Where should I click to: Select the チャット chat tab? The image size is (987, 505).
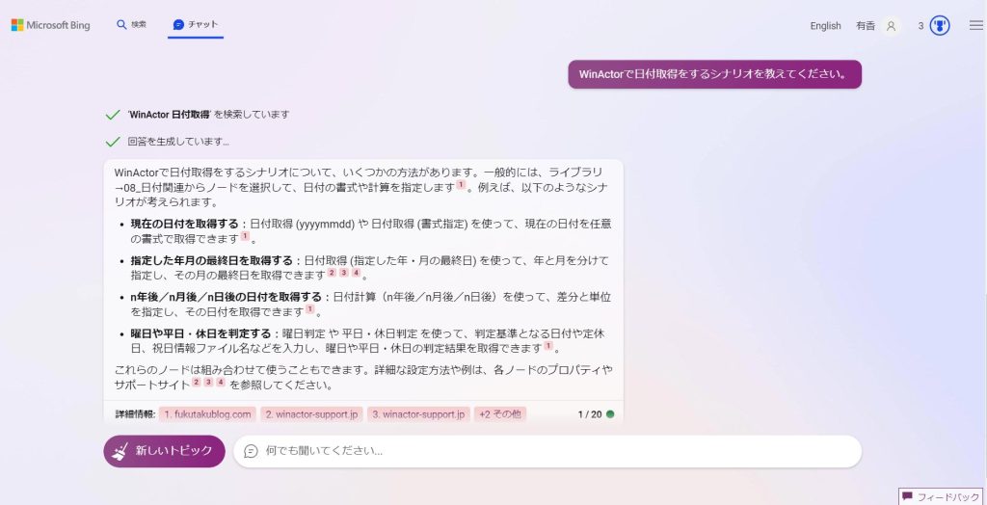(x=196, y=24)
